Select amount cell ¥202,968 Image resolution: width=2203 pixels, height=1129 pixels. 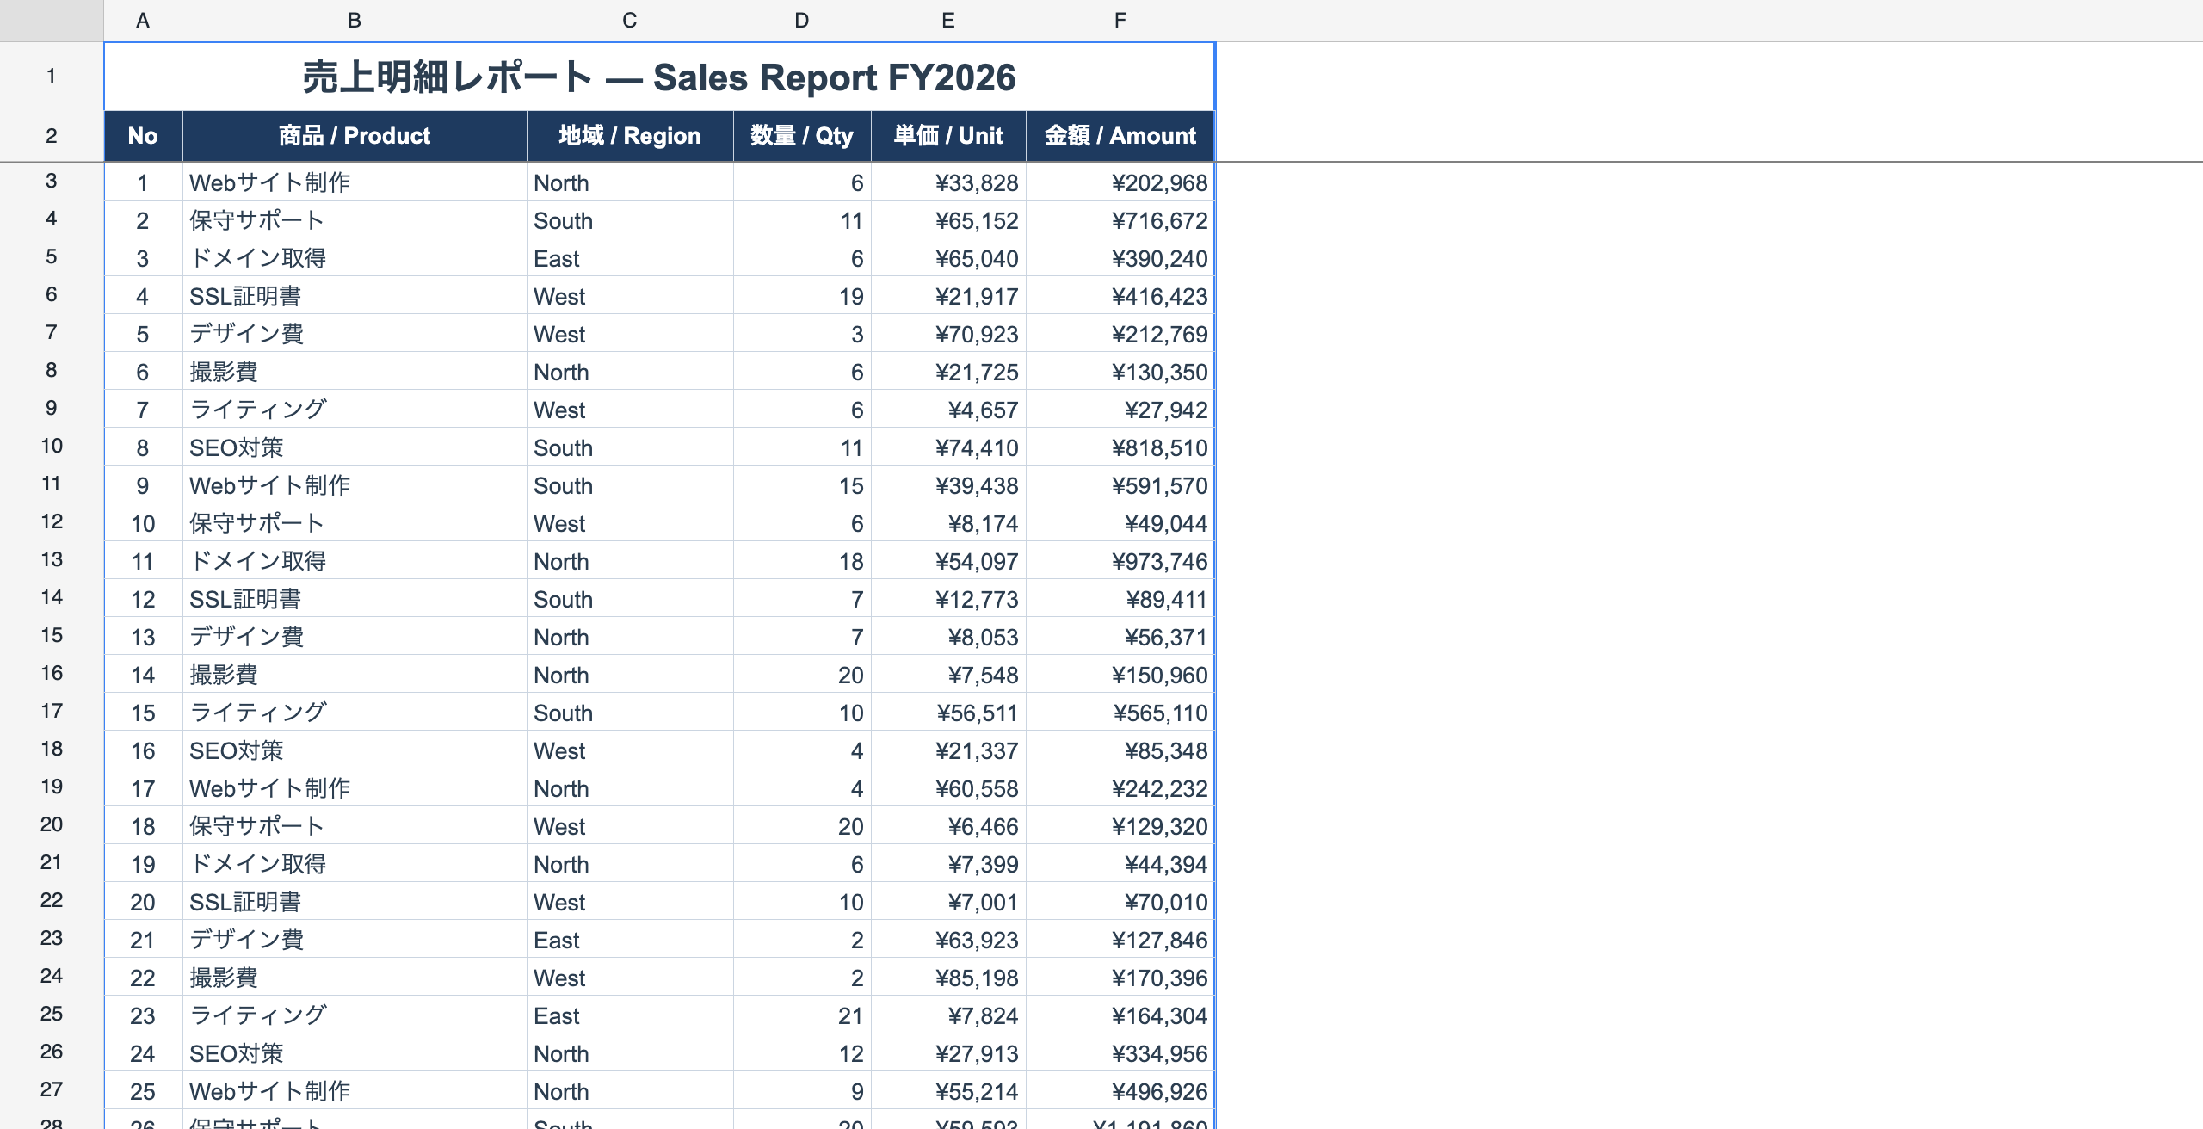[1120, 182]
